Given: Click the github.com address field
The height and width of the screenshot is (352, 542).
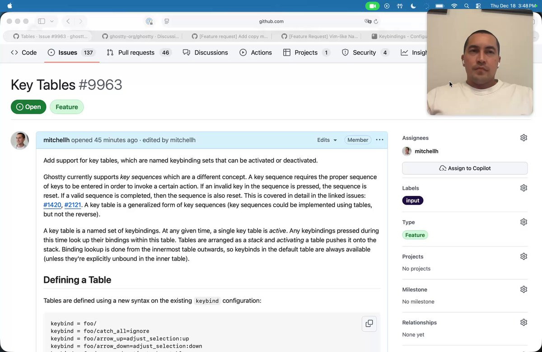Looking at the screenshot, I should tap(271, 21).
